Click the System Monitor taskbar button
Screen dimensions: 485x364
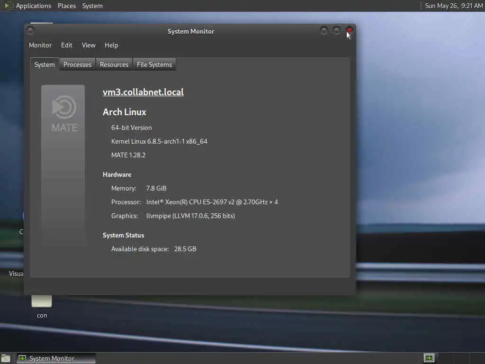(56, 358)
